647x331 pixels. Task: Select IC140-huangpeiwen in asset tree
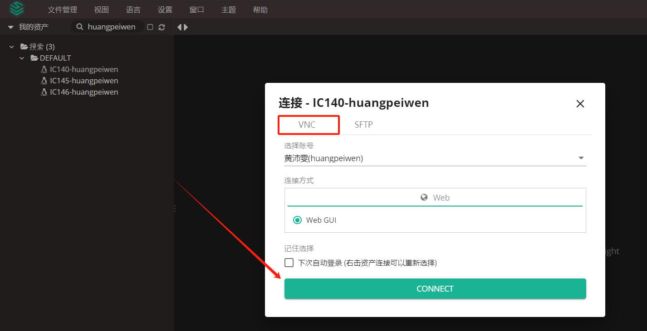83,69
